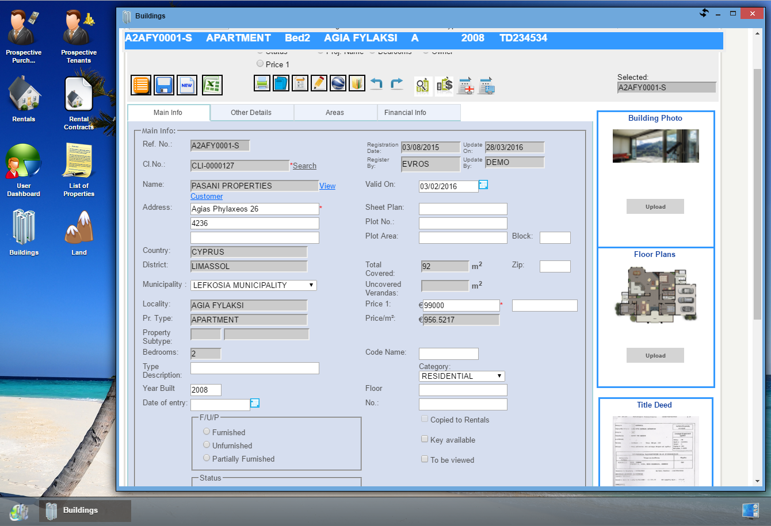Click the start menu icon on taskbar
The height and width of the screenshot is (526, 771).
click(x=20, y=511)
